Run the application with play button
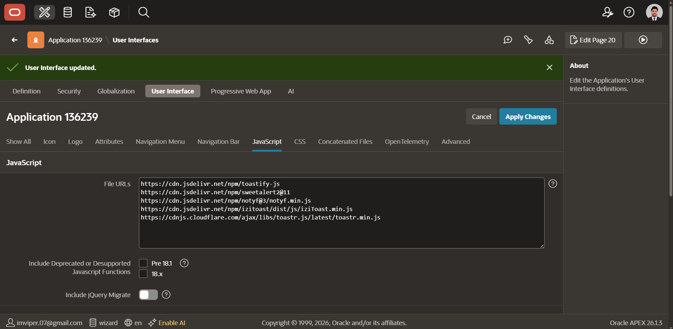 pyautogui.click(x=643, y=40)
